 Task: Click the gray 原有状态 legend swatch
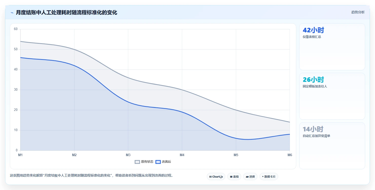137,162
